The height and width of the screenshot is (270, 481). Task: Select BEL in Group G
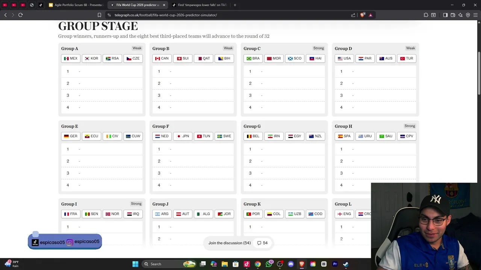(x=253, y=136)
